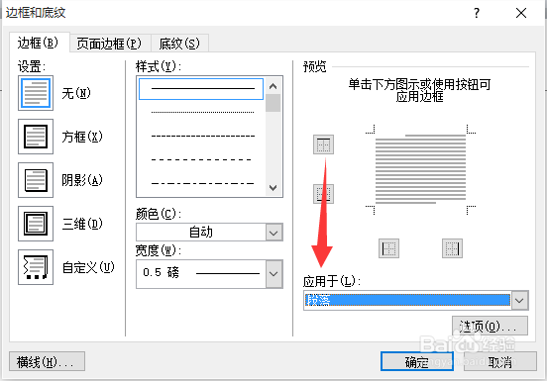Image resolution: width=547 pixels, height=381 pixels.
Task: Click the 阴影(A) label text
Action: 82,180
